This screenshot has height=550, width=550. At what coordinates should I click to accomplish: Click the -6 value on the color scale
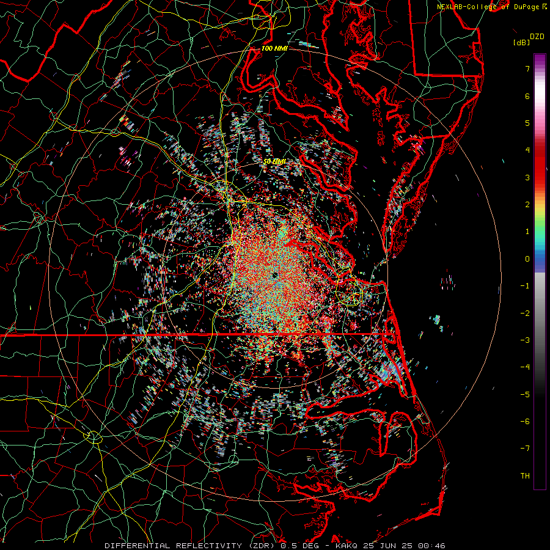point(525,422)
